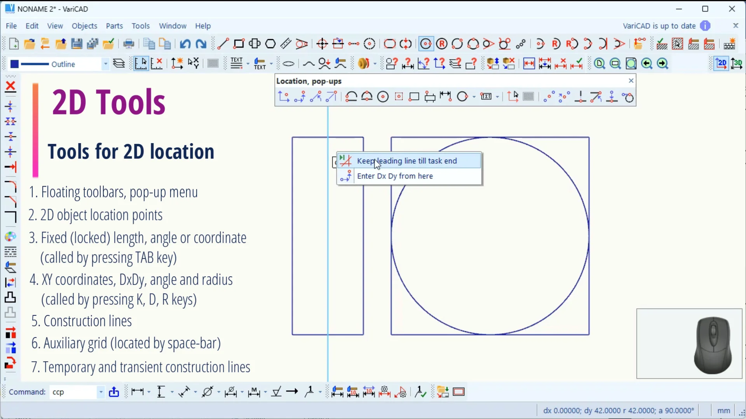Toggle the grid display icon

pos(213,64)
